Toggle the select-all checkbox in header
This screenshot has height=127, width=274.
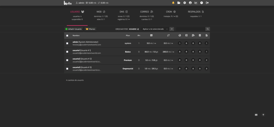67,36
